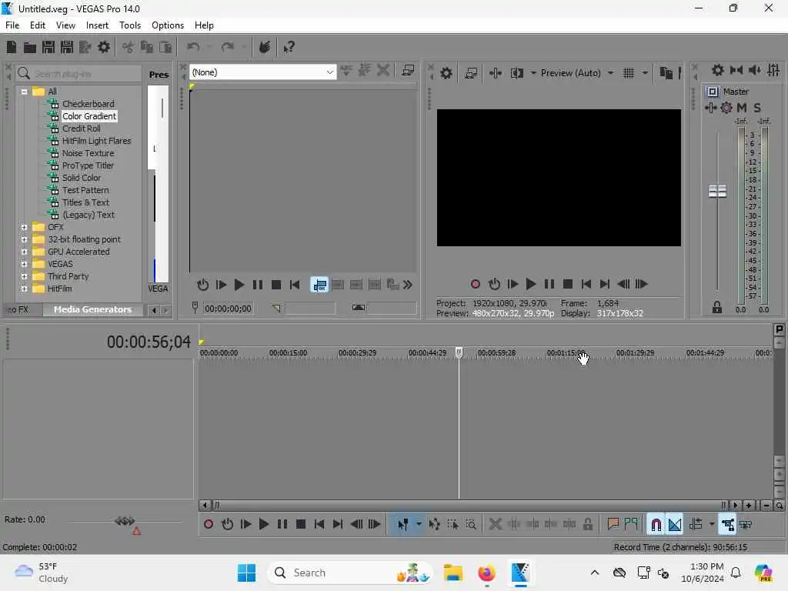The width and height of the screenshot is (788, 591).
Task: Toggle Automatic Crossfades button
Action: tap(675, 525)
